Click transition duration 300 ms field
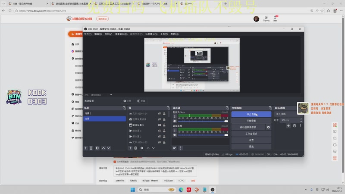Viewport: 345px width, 194px height. (x=289, y=120)
